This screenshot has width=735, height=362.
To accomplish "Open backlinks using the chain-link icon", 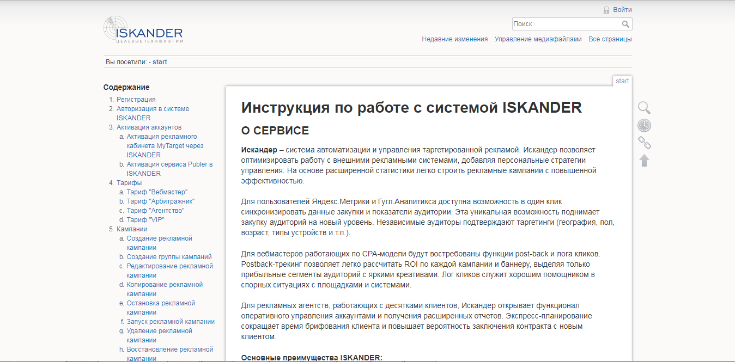I will 644,143.
